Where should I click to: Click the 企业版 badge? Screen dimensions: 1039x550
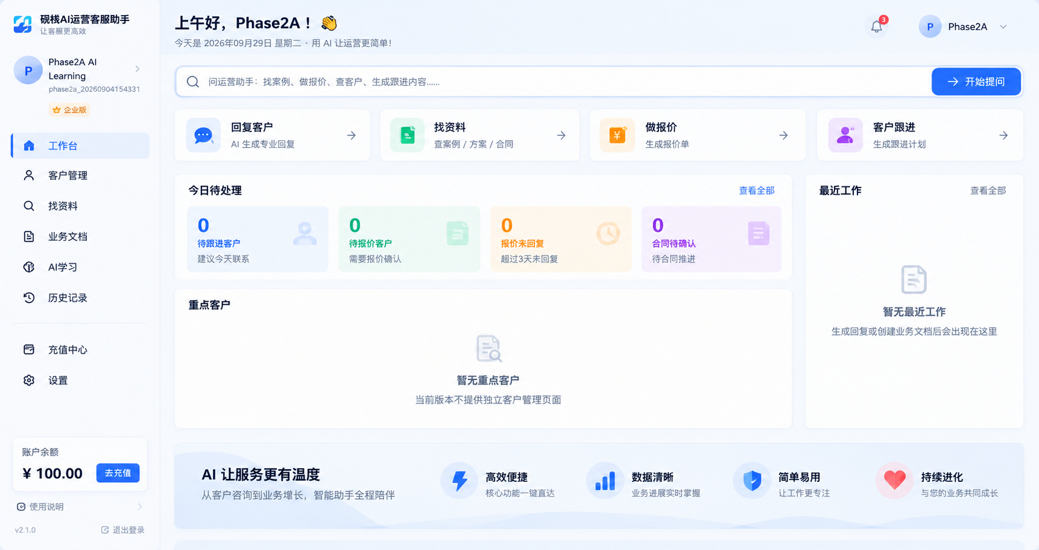click(70, 110)
